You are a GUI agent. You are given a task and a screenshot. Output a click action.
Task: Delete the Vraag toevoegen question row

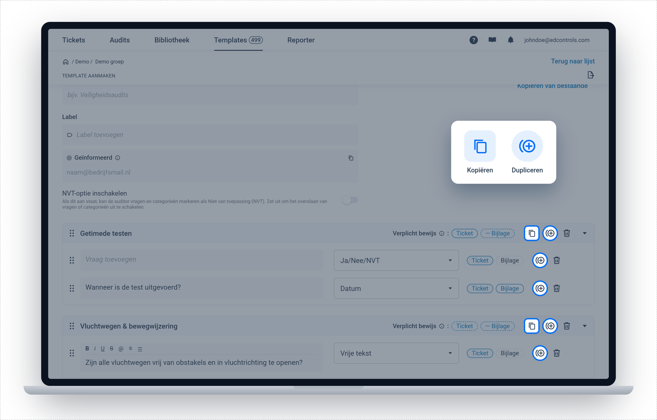556,261
